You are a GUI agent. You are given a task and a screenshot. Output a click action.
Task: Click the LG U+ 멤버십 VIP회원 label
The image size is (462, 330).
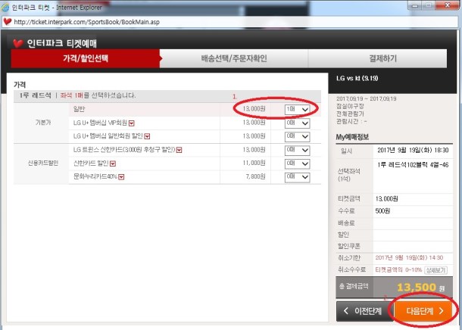click(x=100, y=123)
